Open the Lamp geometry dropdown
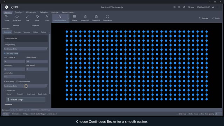 click(x=26, y=49)
